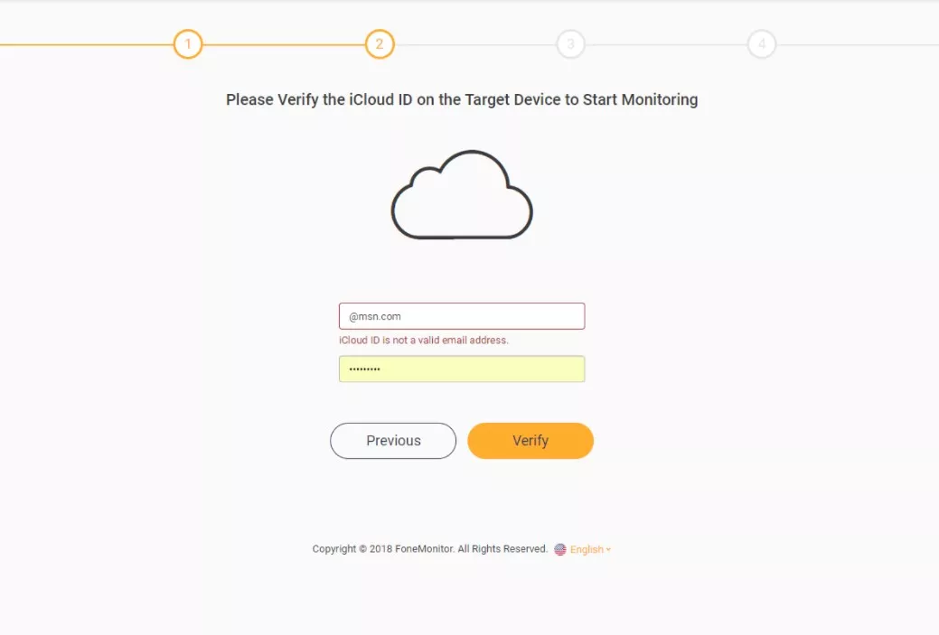Viewport: 939px width, 635px height.
Task: Click the step 2 circle indicator
Action: (380, 44)
